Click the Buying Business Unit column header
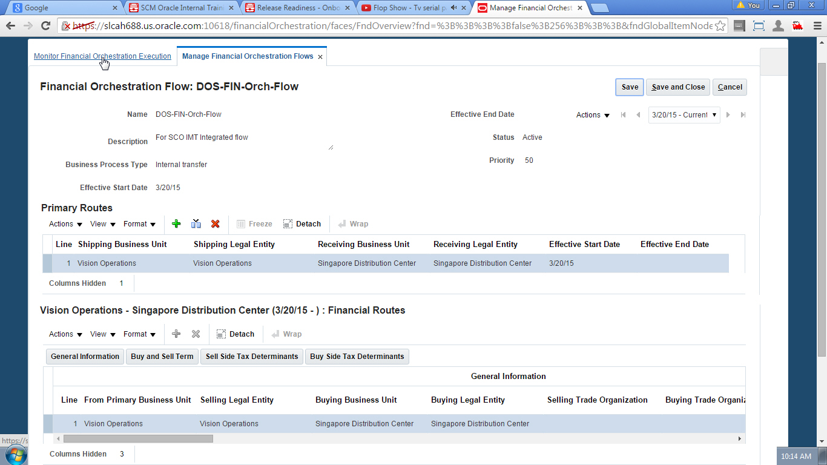This screenshot has height=465, width=827. pyautogui.click(x=356, y=400)
